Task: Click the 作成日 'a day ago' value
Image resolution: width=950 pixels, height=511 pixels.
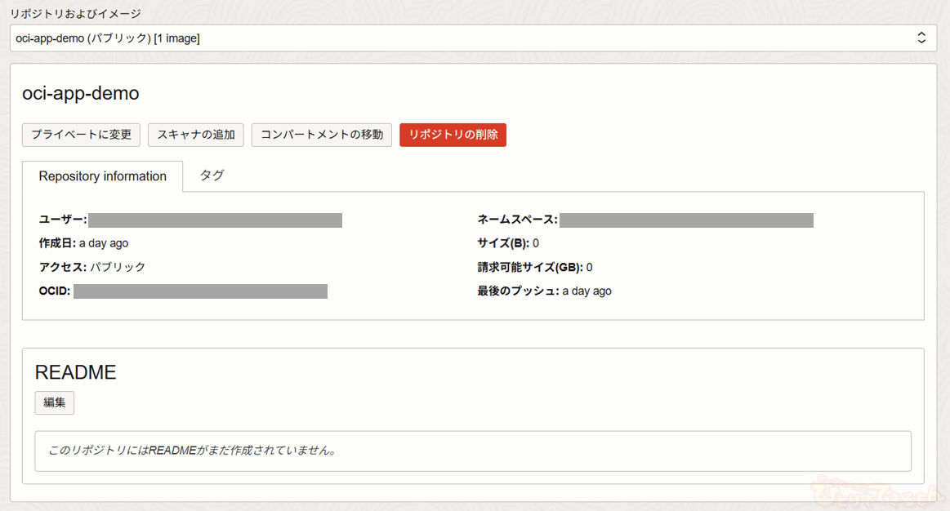Action: pos(104,243)
